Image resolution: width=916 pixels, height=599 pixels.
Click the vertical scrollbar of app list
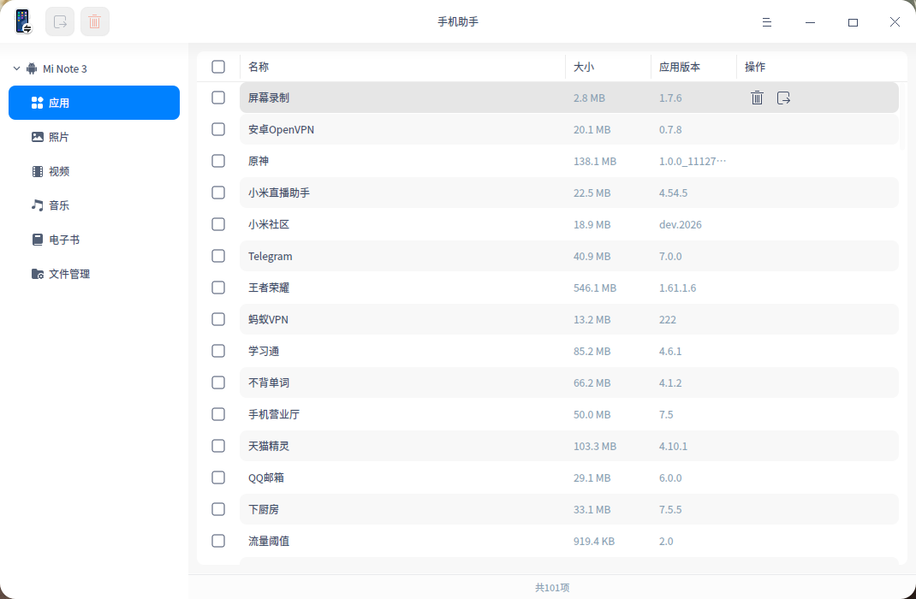pyautogui.click(x=904, y=116)
